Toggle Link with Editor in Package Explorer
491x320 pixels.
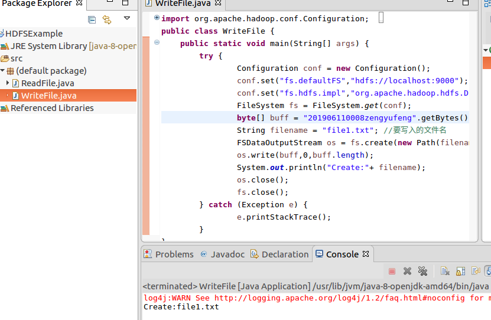[107, 19]
